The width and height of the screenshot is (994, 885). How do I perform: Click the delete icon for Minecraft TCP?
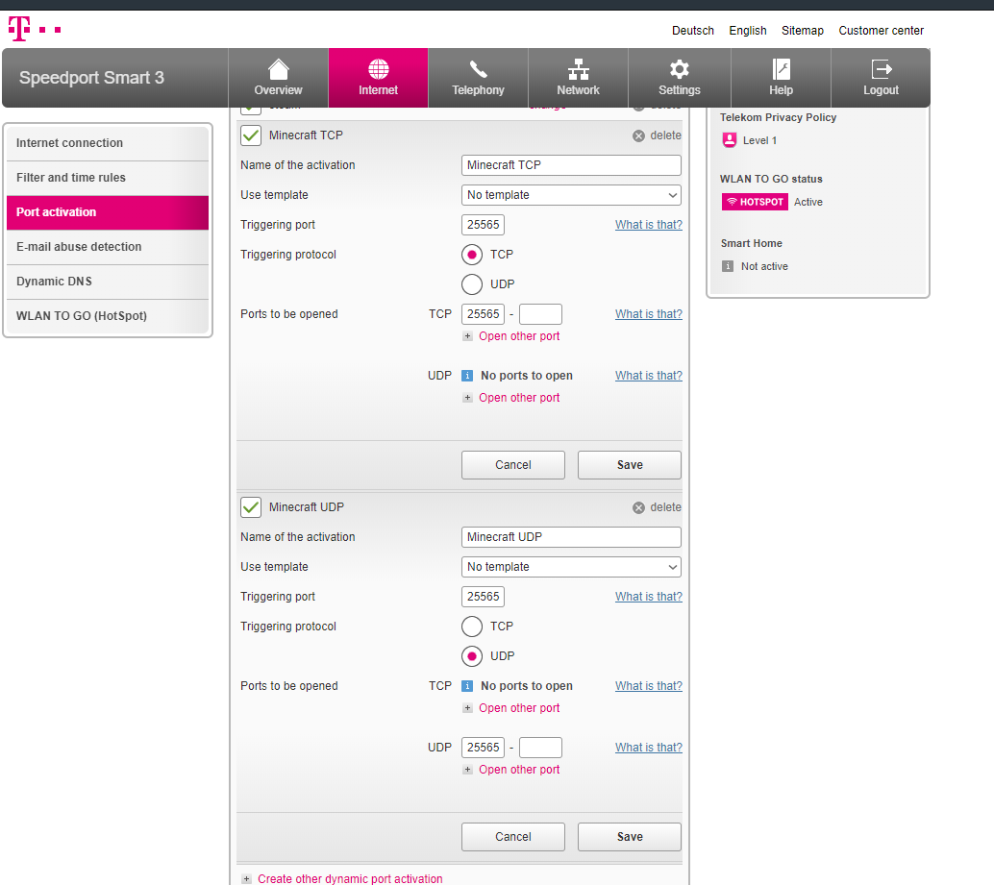pyautogui.click(x=638, y=135)
